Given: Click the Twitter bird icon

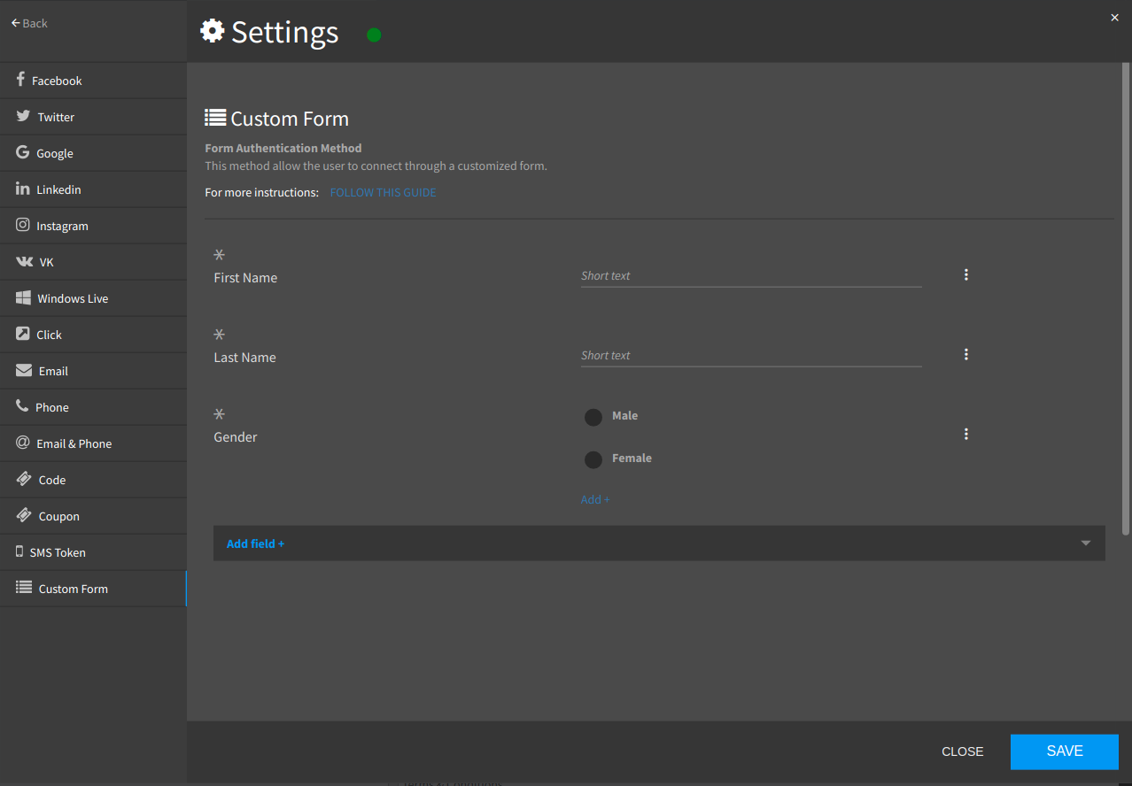Looking at the screenshot, I should [x=23, y=116].
